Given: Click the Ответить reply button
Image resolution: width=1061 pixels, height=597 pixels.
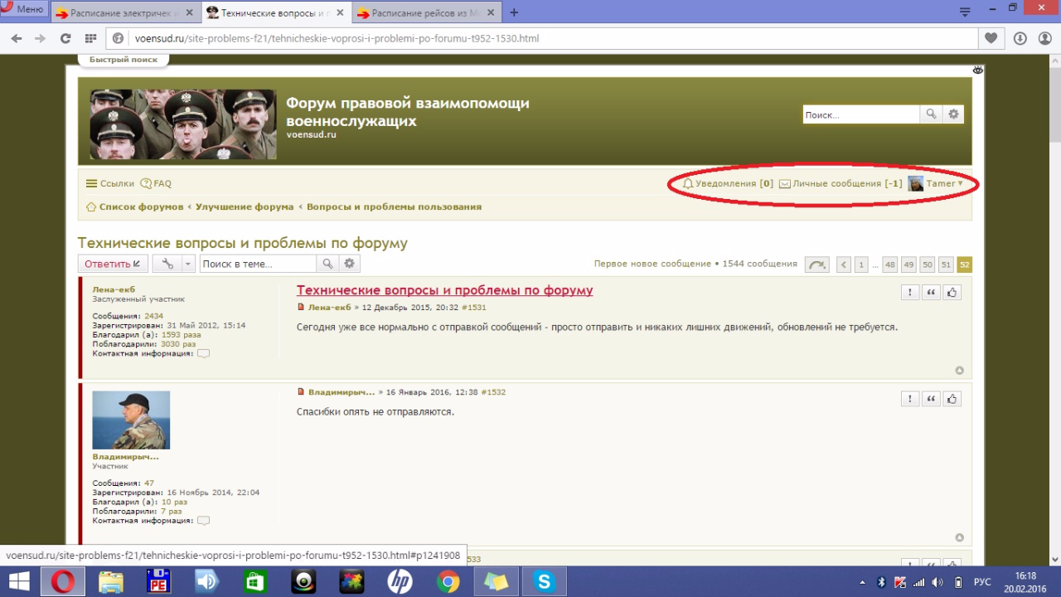Looking at the screenshot, I should pos(113,264).
